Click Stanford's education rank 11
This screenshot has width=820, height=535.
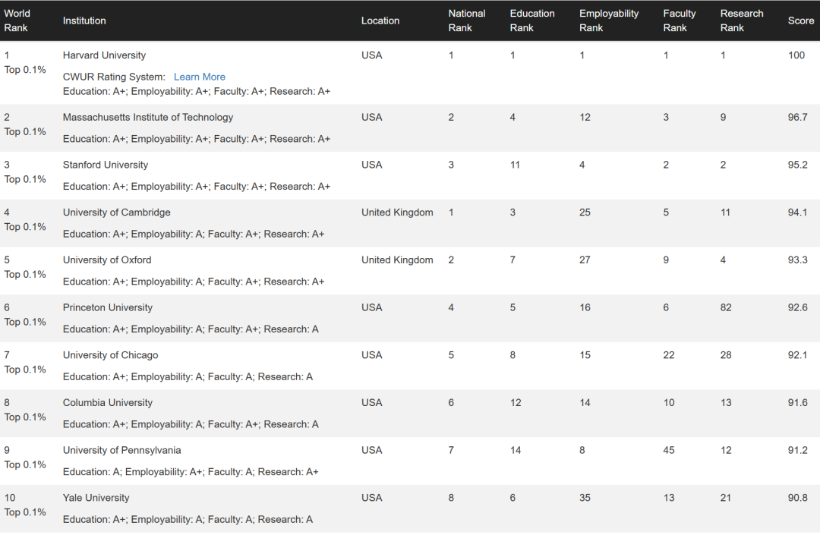point(515,165)
